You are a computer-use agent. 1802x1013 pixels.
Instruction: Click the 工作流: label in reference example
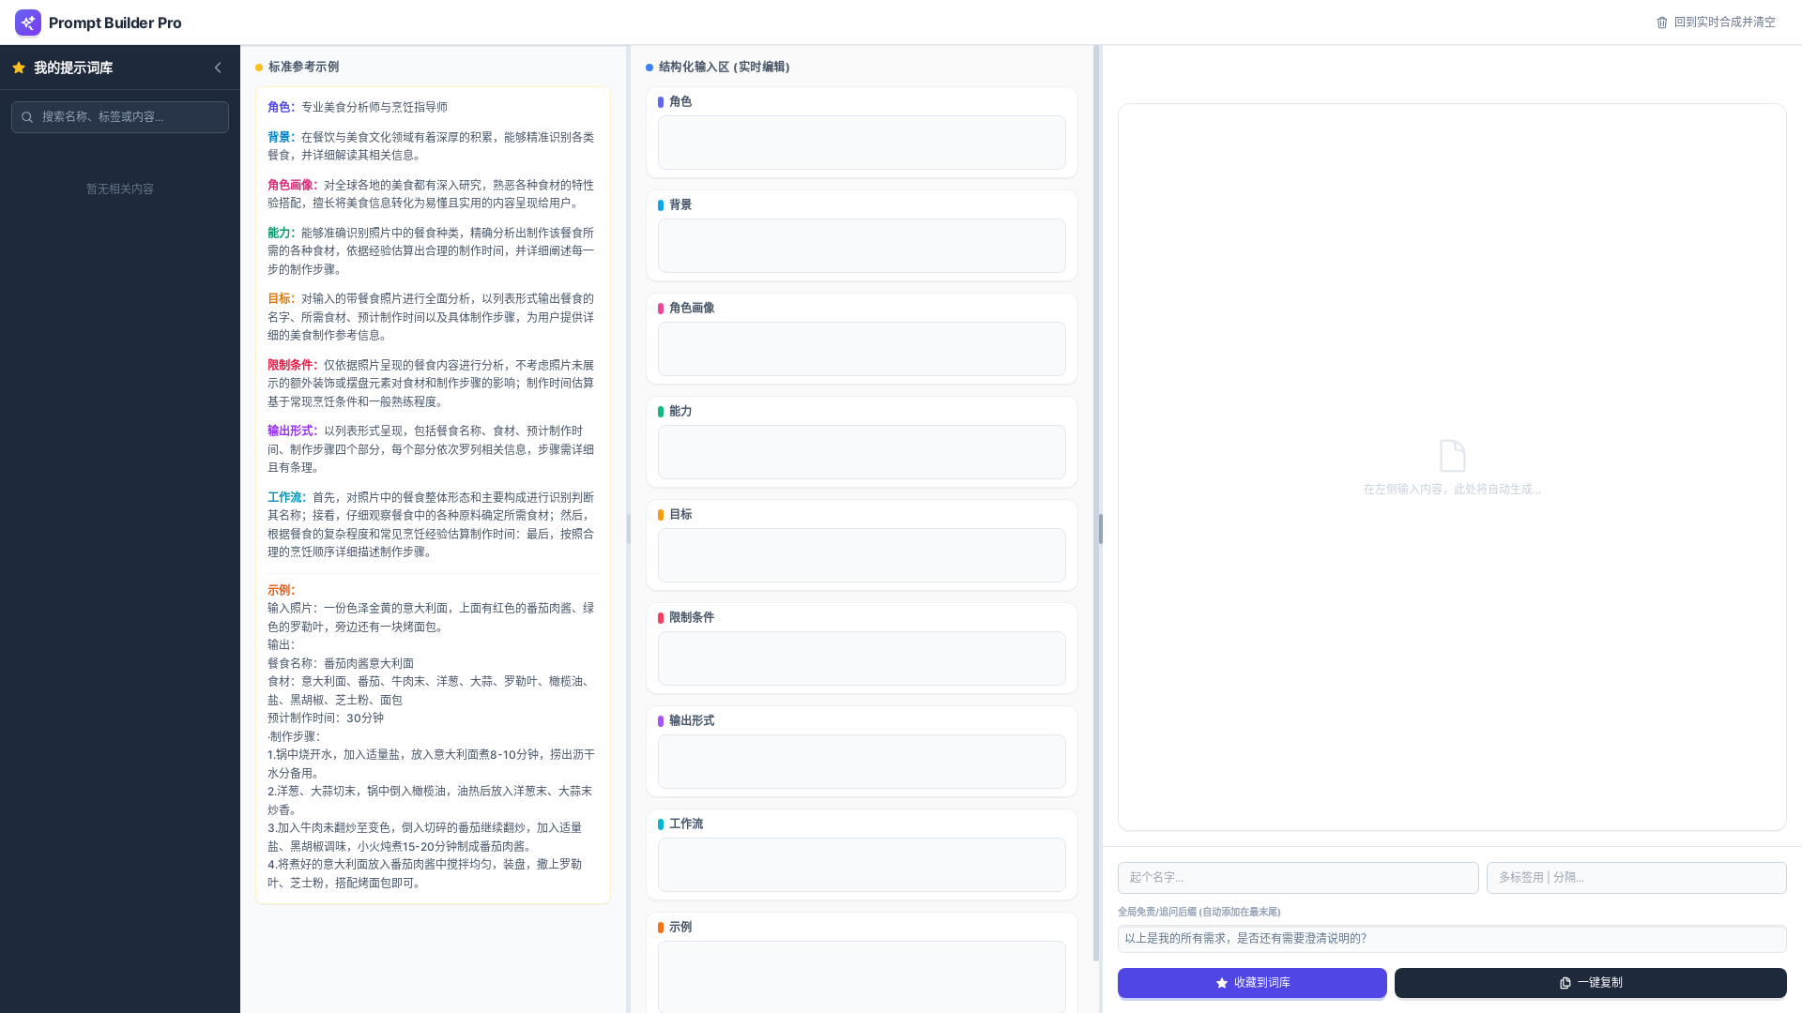pos(286,497)
